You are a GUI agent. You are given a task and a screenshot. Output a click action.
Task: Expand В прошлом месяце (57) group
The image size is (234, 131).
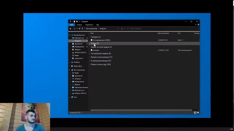coord(101,61)
